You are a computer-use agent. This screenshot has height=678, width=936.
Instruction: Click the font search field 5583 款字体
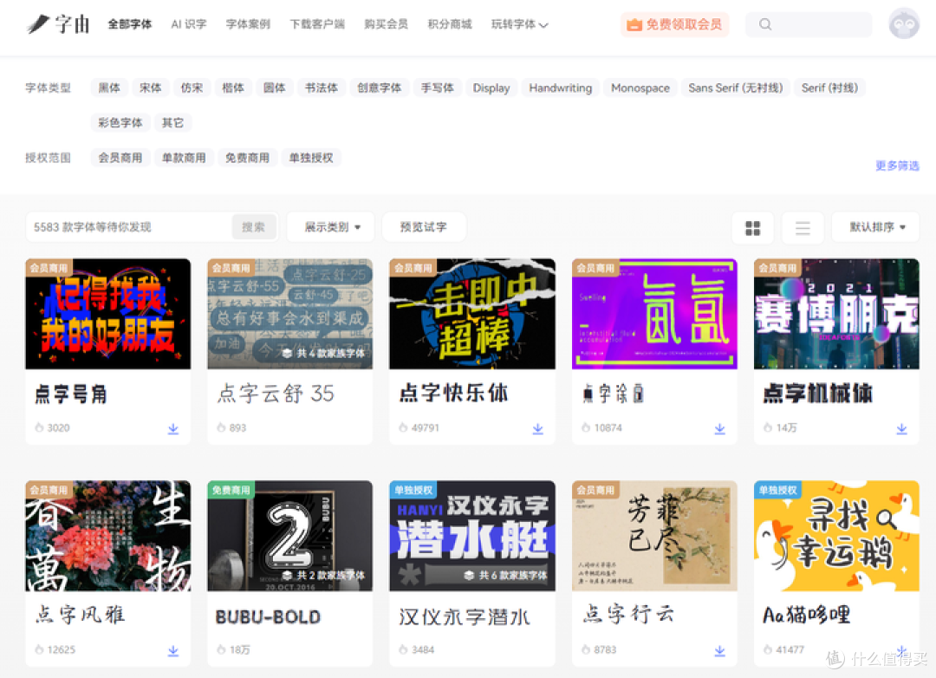tap(129, 227)
